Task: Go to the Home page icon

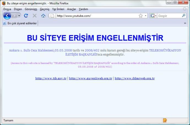Action: (x=43, y=16)
